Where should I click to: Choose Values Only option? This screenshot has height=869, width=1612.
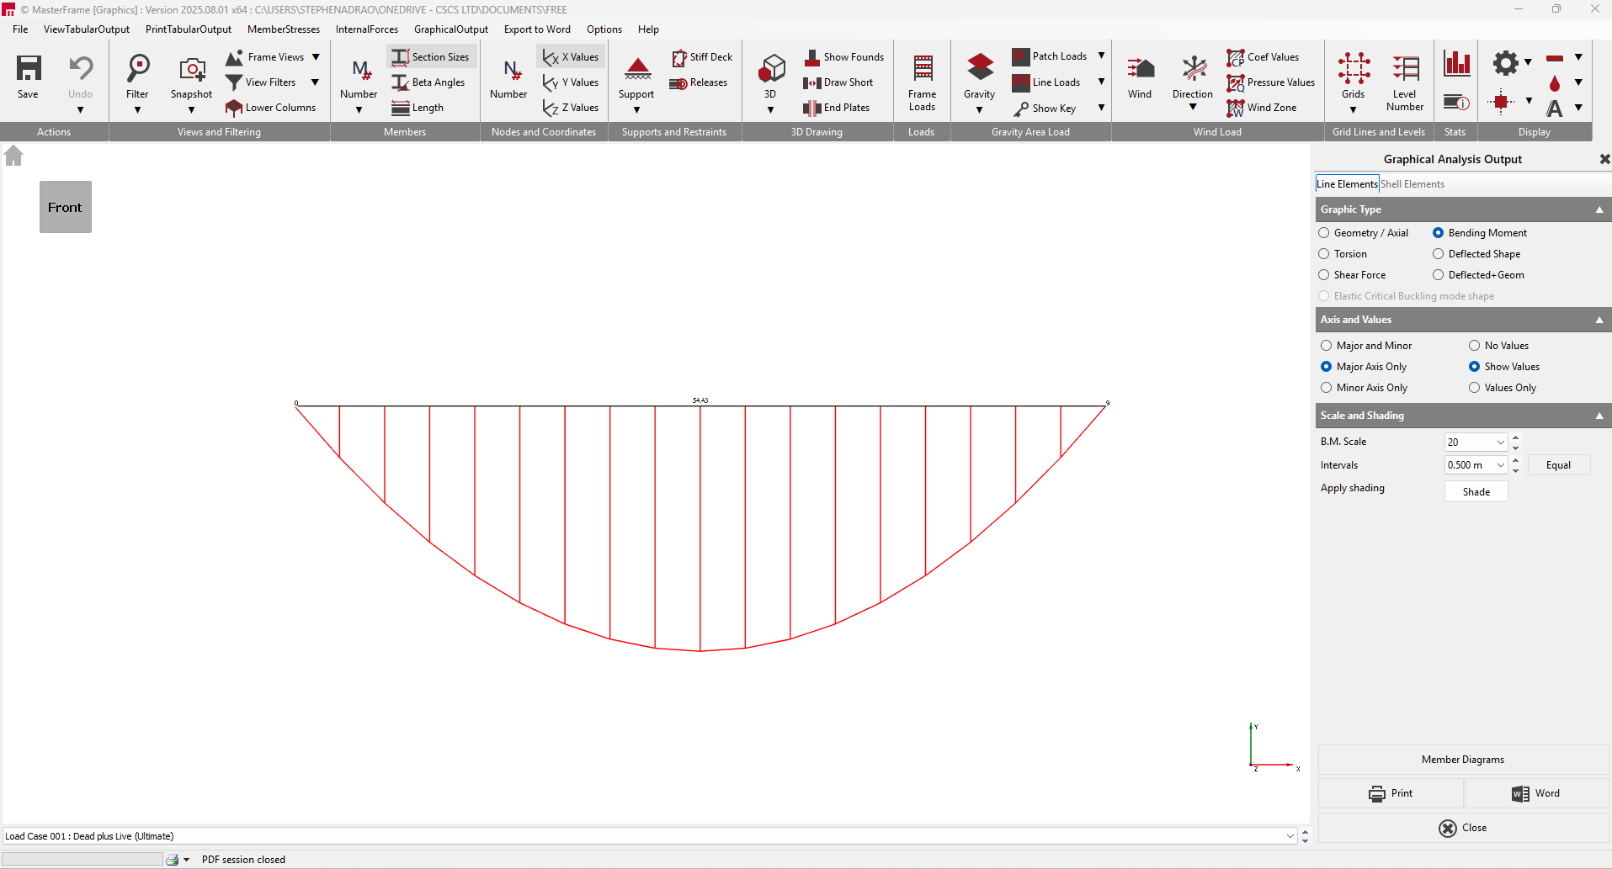tap(1503, 388)
